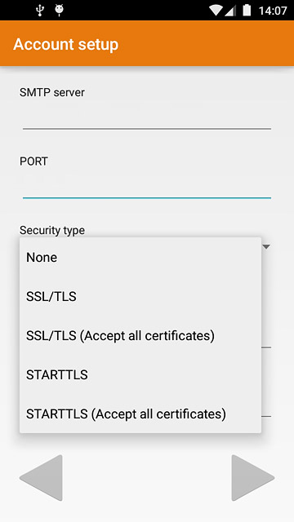Screen dimensions: 294x522
Task: Pick SSL/TLS (Accept all certificates)
Action: 140,335
